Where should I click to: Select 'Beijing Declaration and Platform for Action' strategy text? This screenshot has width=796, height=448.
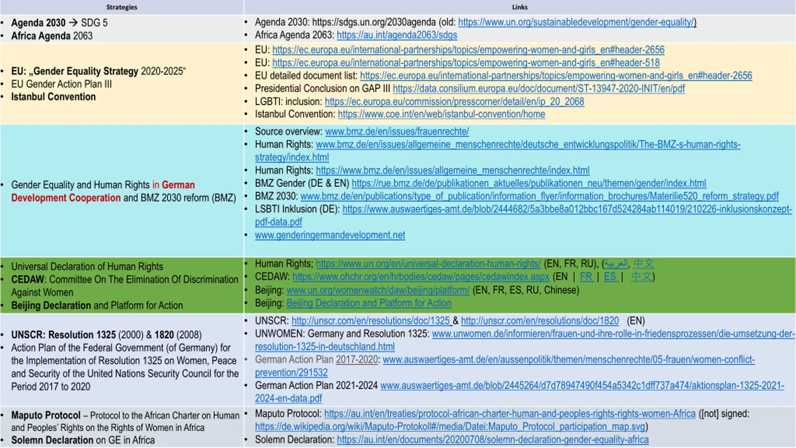click(97, 306)
